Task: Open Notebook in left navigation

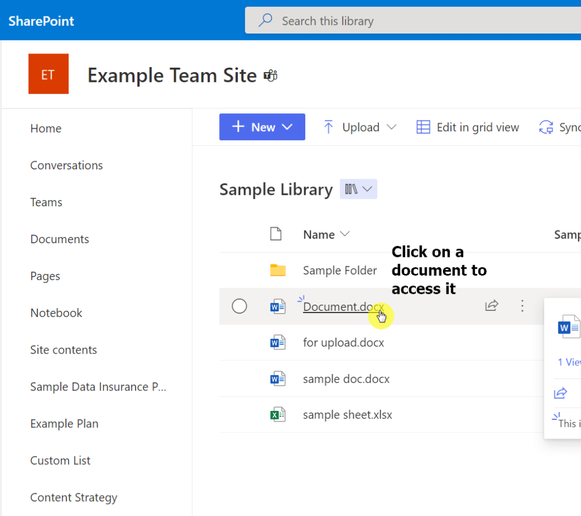Action: pyautogui.click(x=56, y=313)
